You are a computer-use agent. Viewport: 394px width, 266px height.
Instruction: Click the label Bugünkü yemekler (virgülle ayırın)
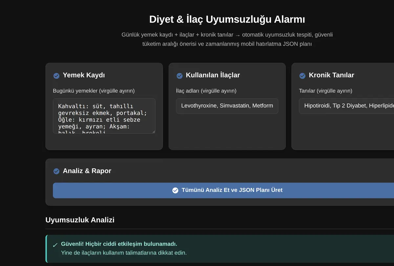(94, 91)
